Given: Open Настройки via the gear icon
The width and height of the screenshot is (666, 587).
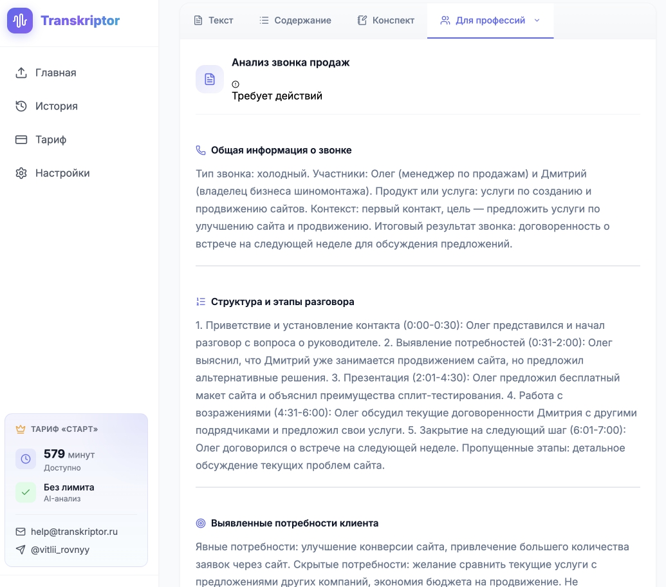Looking at the screenshot, I should [20, 172].
